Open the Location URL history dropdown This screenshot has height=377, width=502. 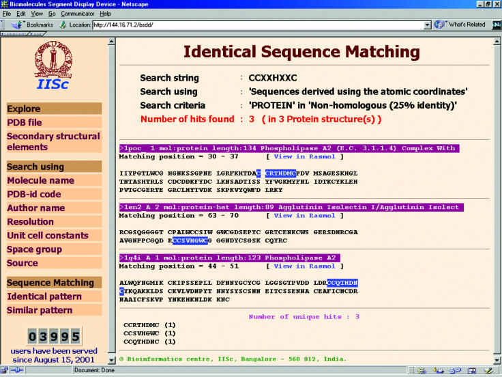click(427, 25)
